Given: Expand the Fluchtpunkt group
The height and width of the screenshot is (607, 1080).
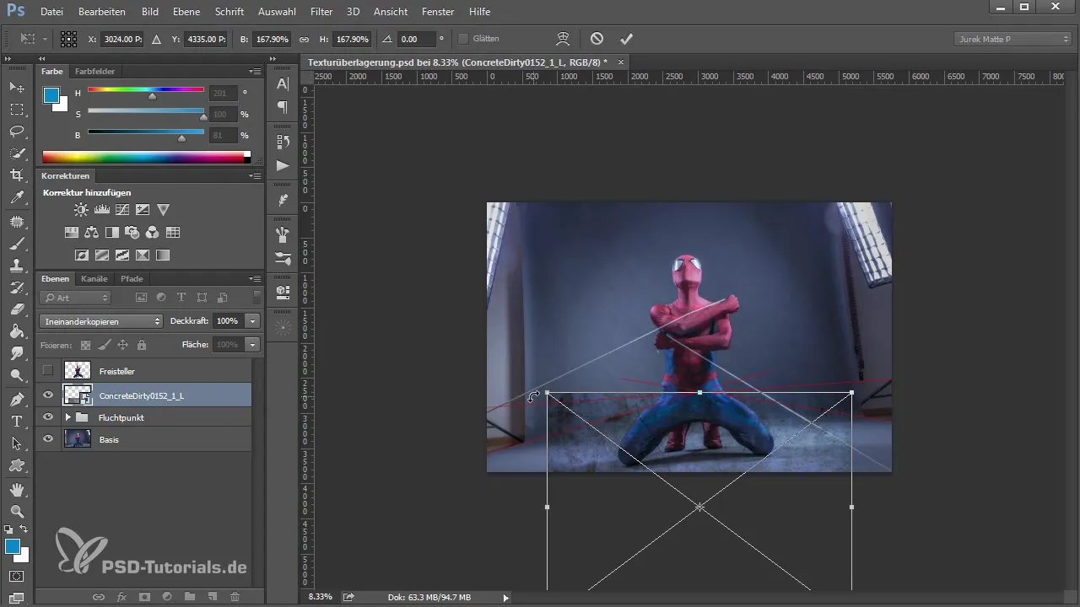Looking at the screenshot, I should [x=67, y=417].
